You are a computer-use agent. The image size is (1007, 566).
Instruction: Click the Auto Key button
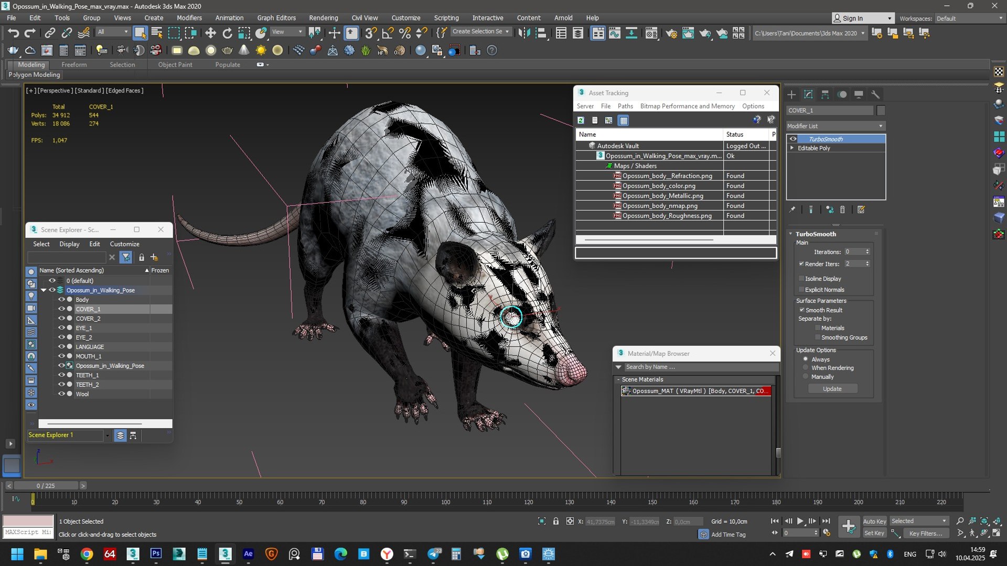(x=874, y=521)
